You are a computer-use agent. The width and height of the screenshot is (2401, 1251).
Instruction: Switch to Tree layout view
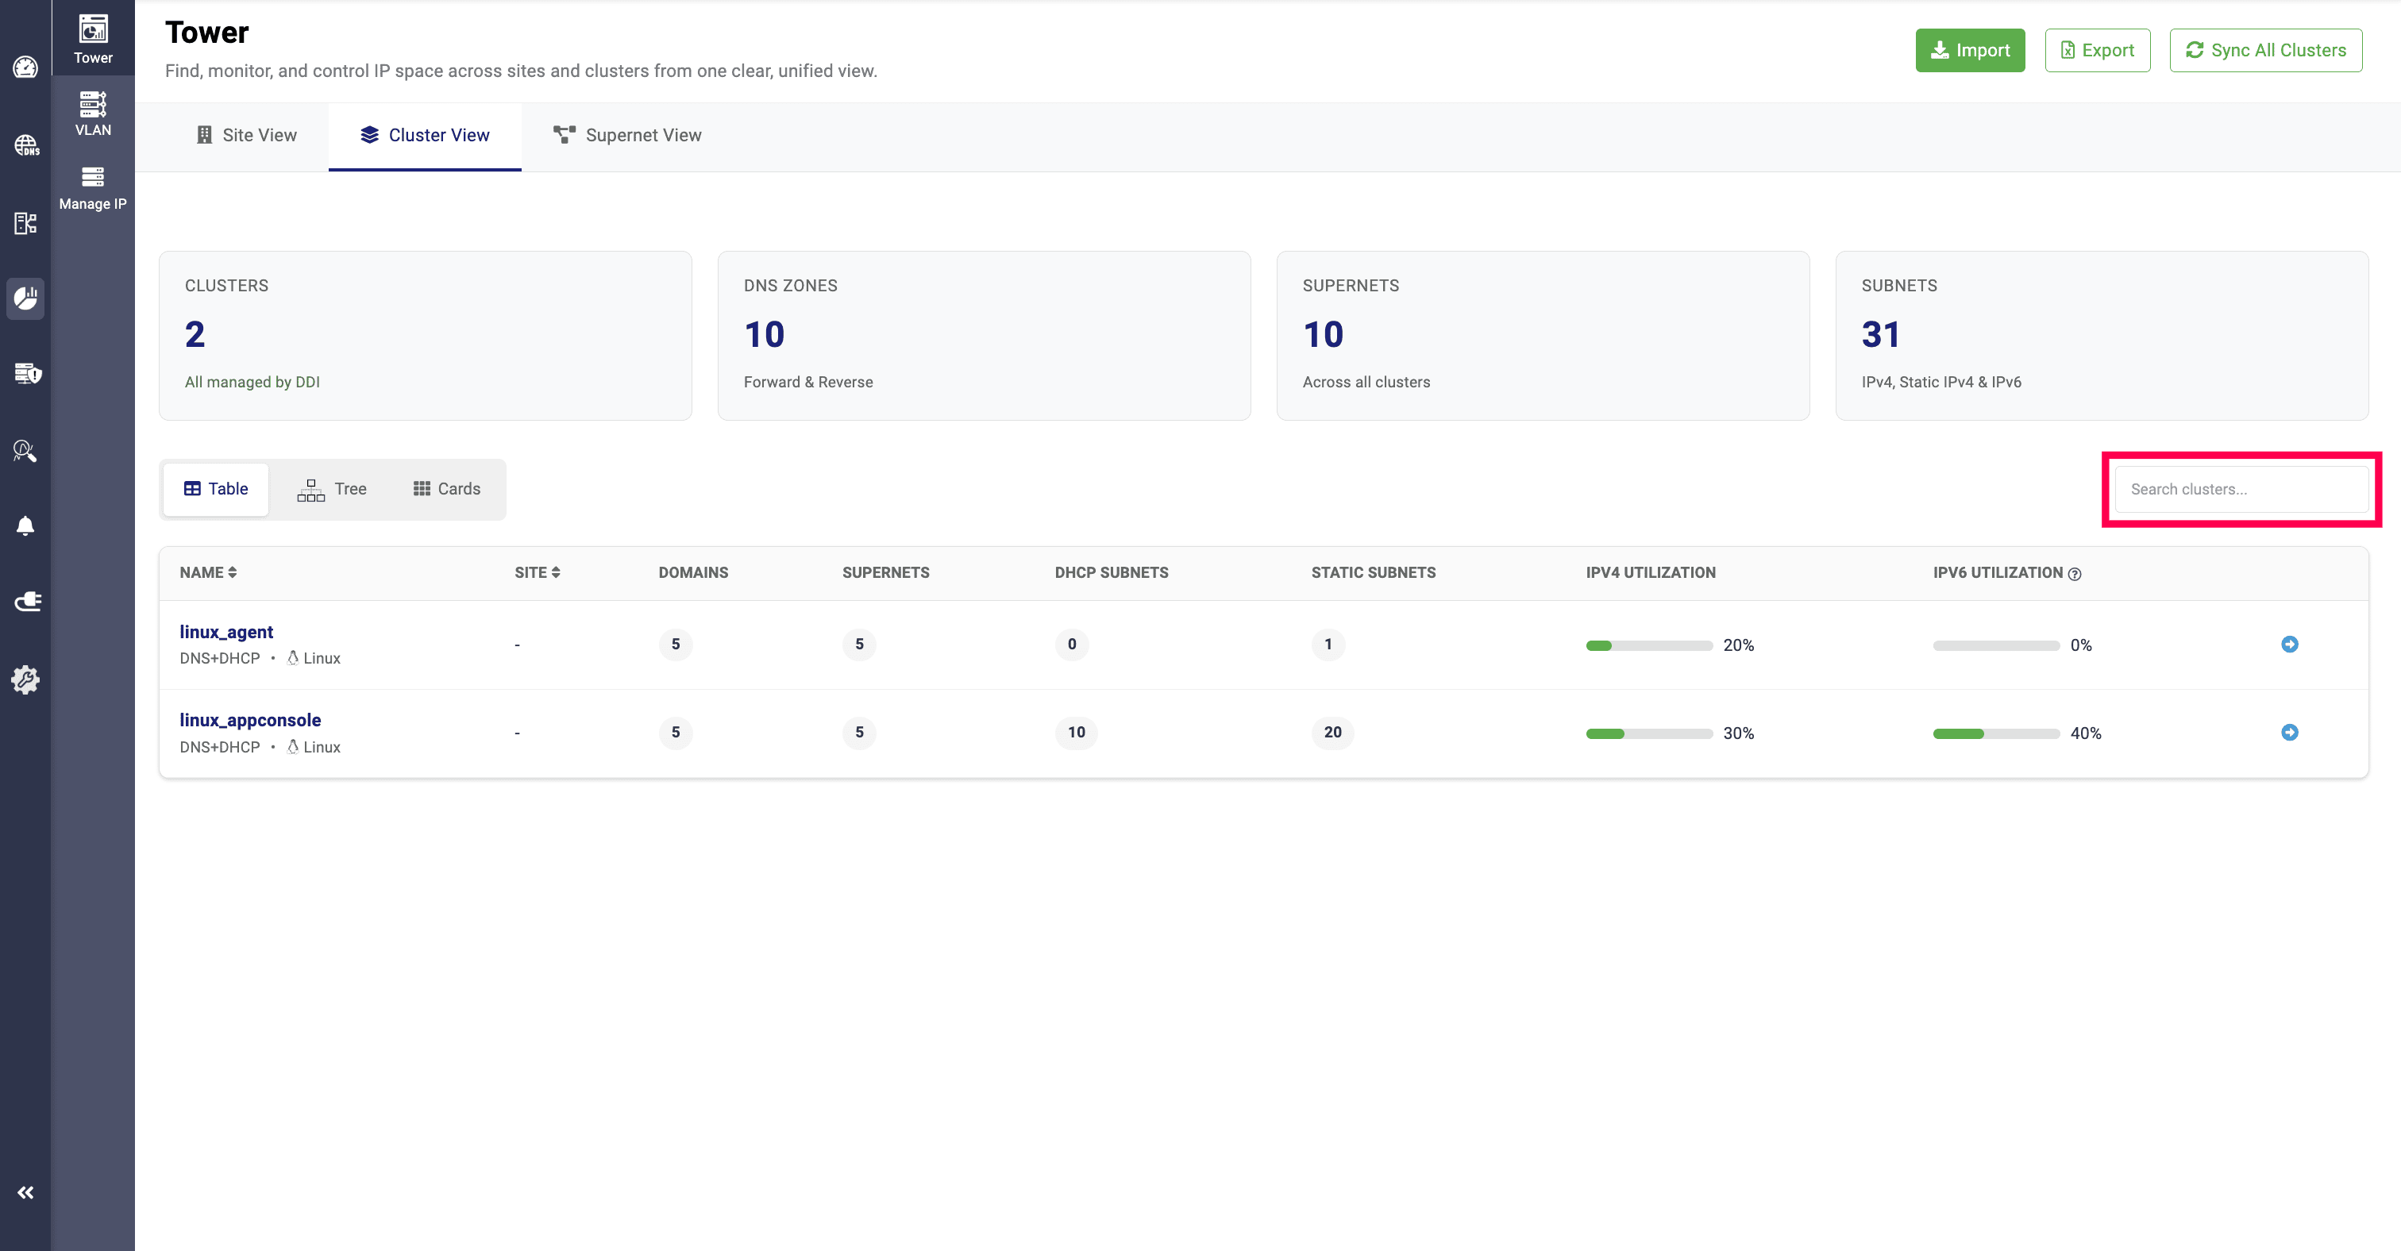(x=332, y=489)
